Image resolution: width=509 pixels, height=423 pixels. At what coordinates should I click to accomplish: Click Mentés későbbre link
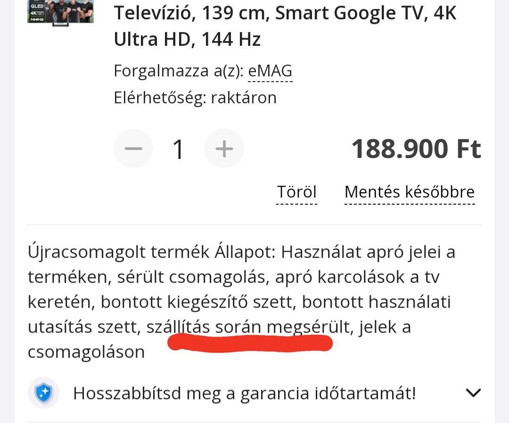[x=410, y=191]
